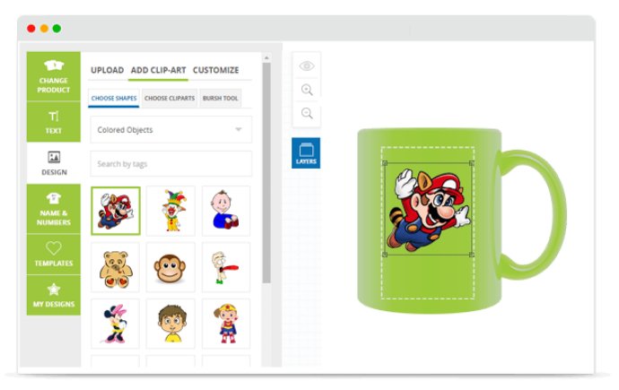Expand the Colored Objects dropdown
Viewport: 619px width, 390px height.
171,129
